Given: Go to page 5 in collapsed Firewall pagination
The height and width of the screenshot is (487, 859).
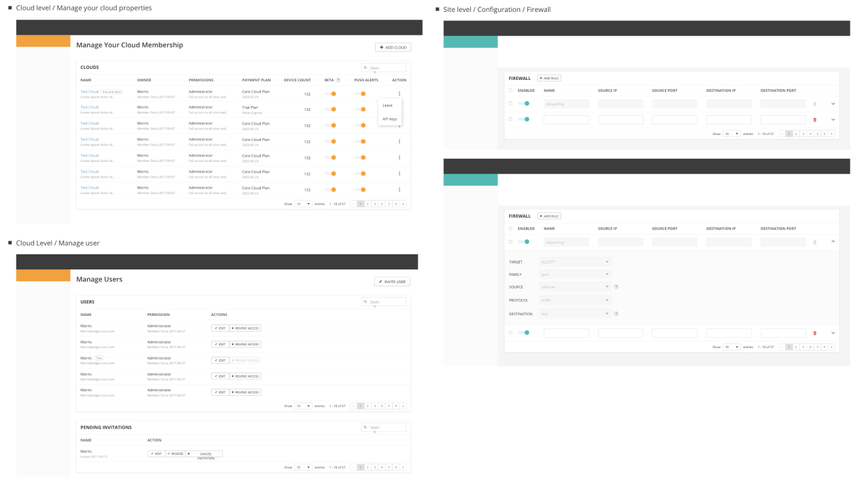Looking at the screenshot, I should tap(817, 134).
